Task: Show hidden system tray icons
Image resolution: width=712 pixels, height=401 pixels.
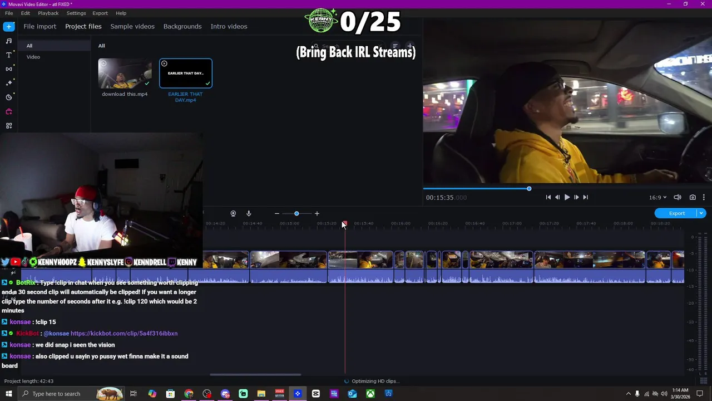Action: 629,394
